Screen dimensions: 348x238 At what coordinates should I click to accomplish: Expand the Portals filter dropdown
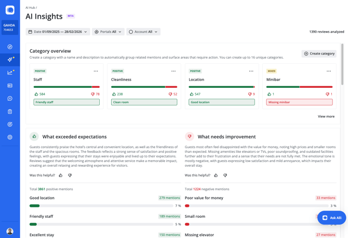tap(108, 32)
